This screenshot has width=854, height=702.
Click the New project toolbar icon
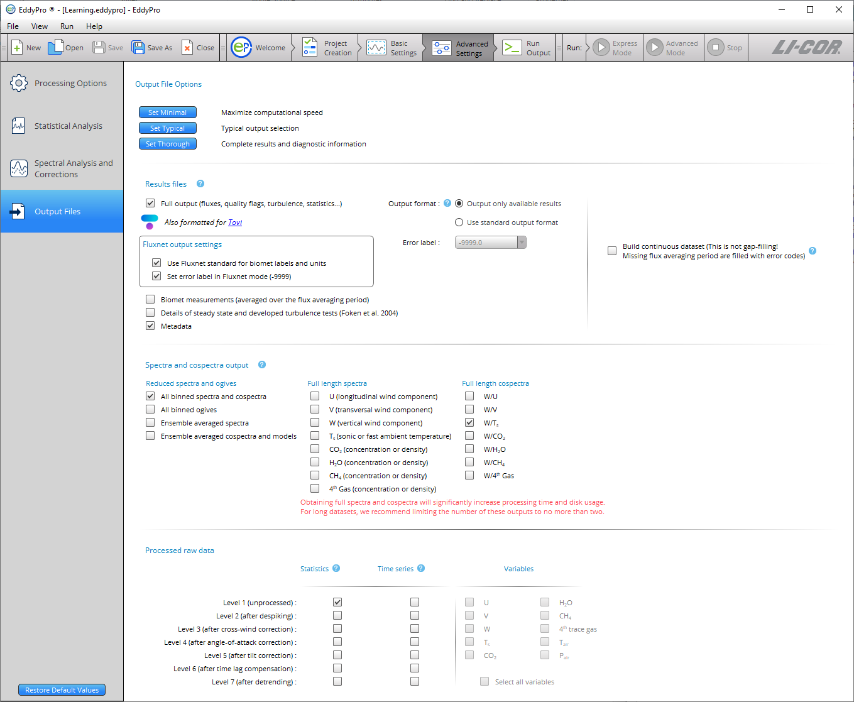coord(18,47)
